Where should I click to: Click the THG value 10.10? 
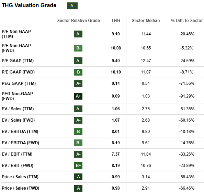click(x=116, y=72)
